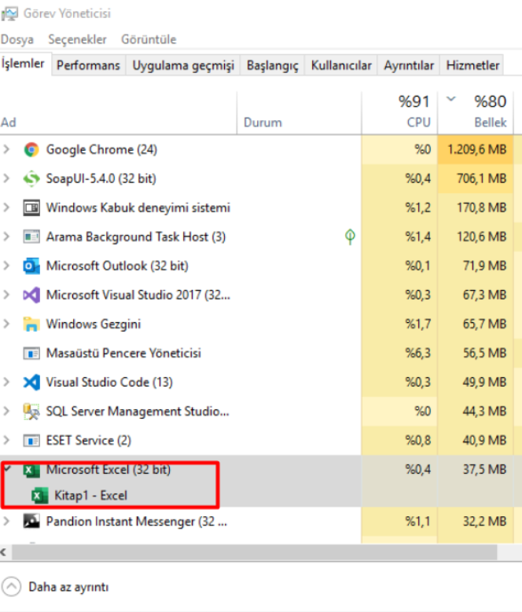Select Kitap1 - Excel entry text
Image resolution: width=522 pixels, height=612 pixels.
[x=90, y=495]
